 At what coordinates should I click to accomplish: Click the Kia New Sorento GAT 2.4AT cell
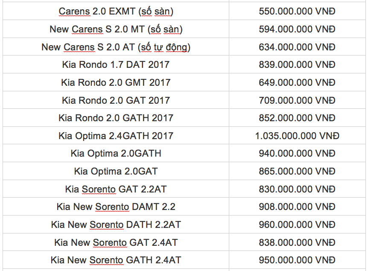coord(116,242)
